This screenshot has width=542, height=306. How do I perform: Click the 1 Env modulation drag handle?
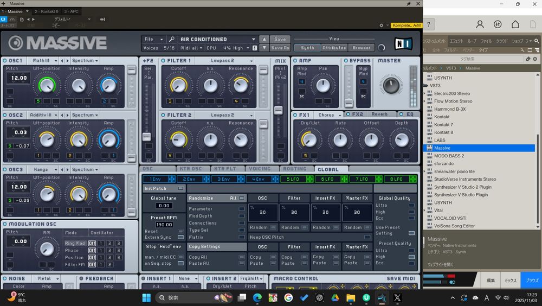[172, 179]
